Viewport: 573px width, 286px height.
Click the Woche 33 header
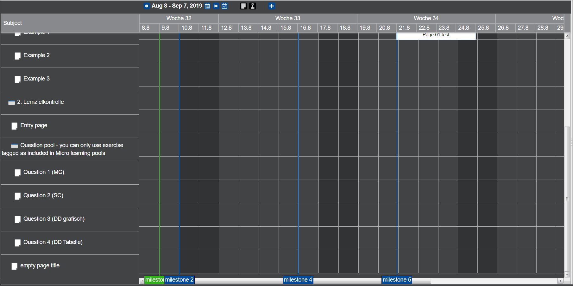click(287, 18)
